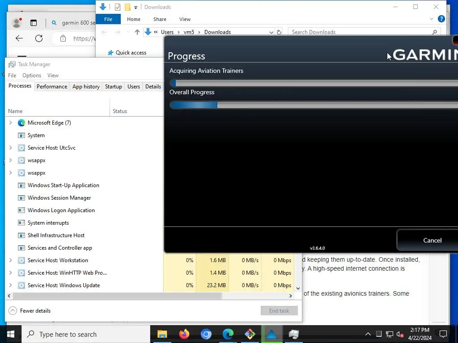Screen dimensions: 458x343
Task: Click Task Manager horizontal scroll left arrow
Action: tap(9, 296)
